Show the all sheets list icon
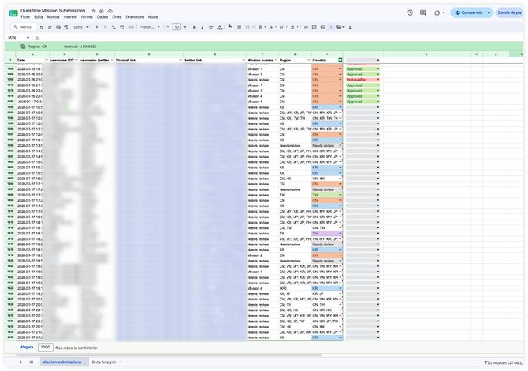This screenshot has height=371, width=528. pos(31,362)
